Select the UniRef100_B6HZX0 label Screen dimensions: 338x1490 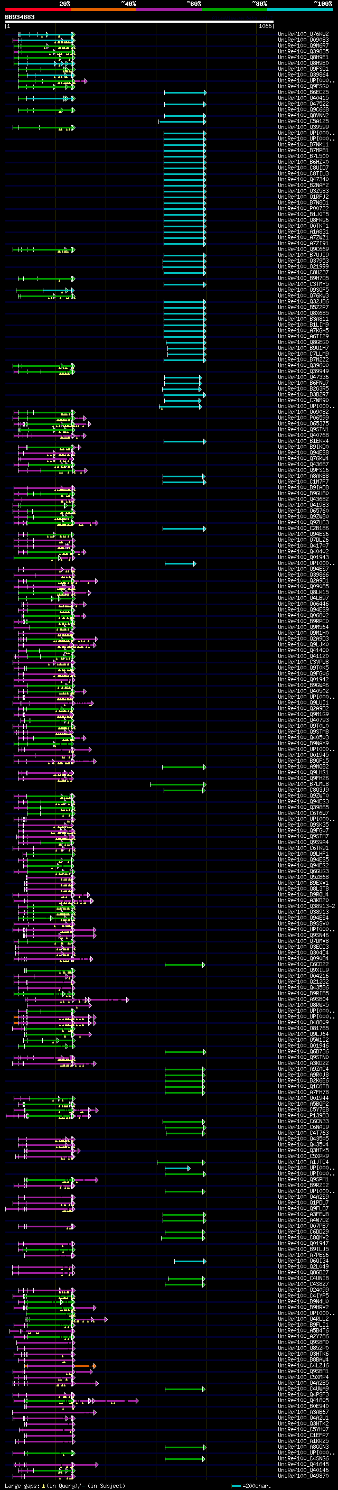[x=303, y=162]
